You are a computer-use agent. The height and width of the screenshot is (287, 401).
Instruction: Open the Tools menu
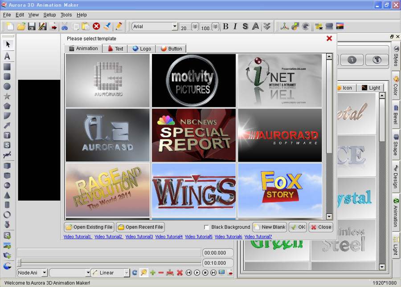click(66, 15)
